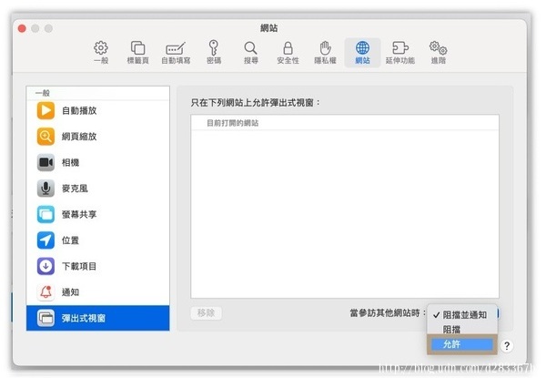Click the disabled 移除 remove button
This screenshot has width=546, height=378.
point(207,312)
